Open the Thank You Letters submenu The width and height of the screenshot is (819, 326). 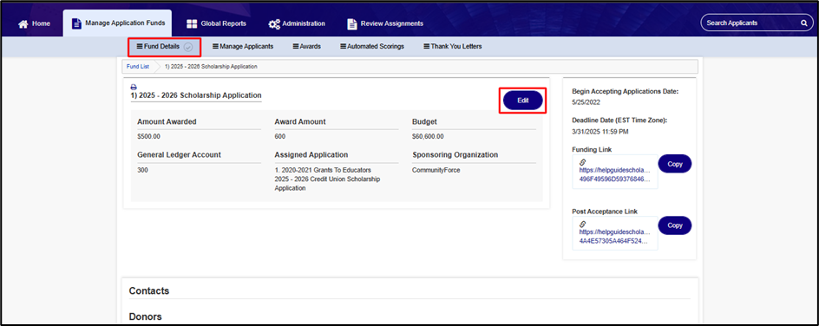pyautogui.click(x=453, y=47)
